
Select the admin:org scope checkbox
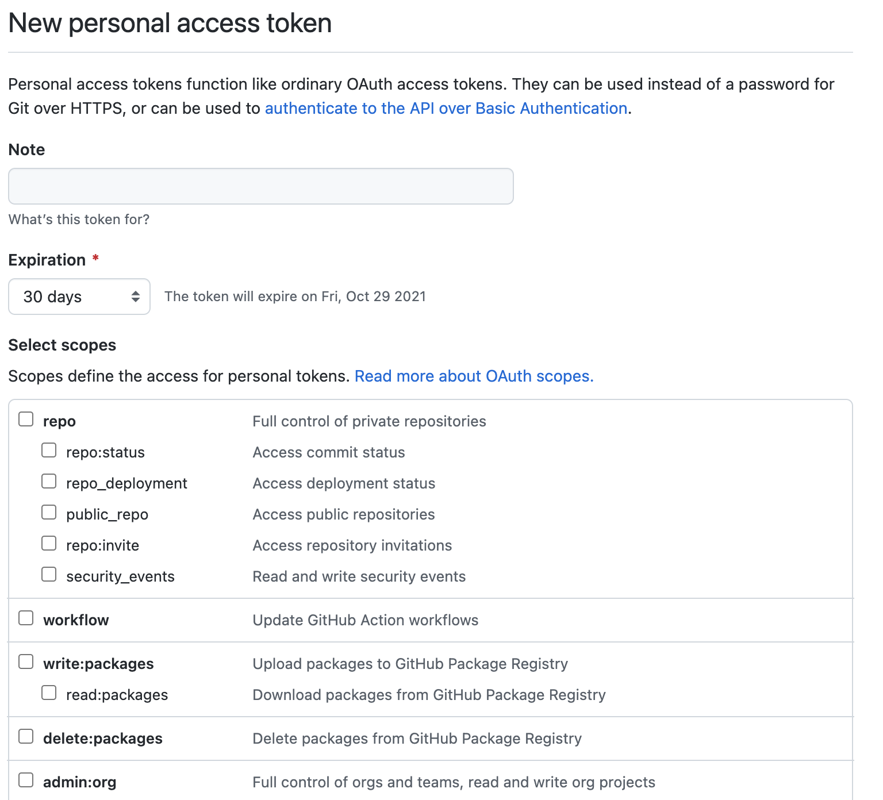pos(26,780)
